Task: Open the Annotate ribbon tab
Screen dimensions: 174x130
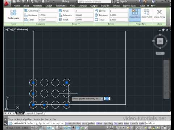Action: coord(37,6)
